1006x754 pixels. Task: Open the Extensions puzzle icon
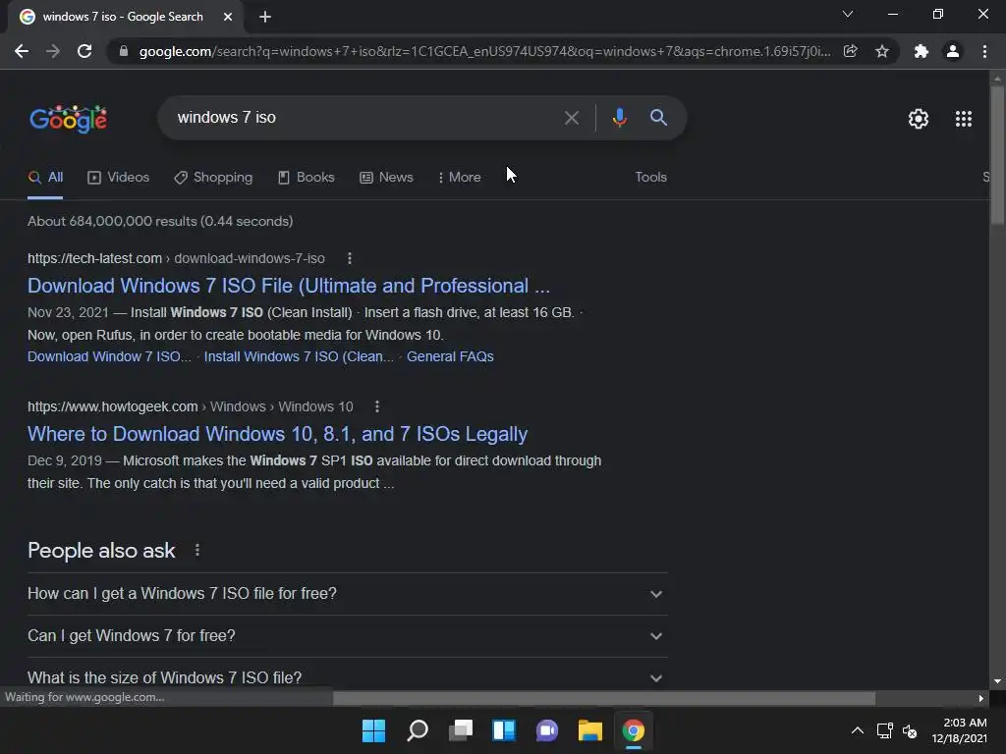922,51
